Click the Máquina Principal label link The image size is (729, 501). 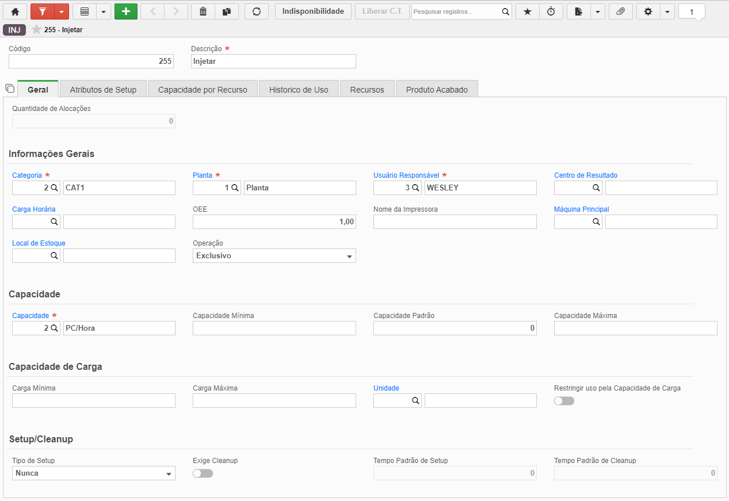(x=582, y=209)
